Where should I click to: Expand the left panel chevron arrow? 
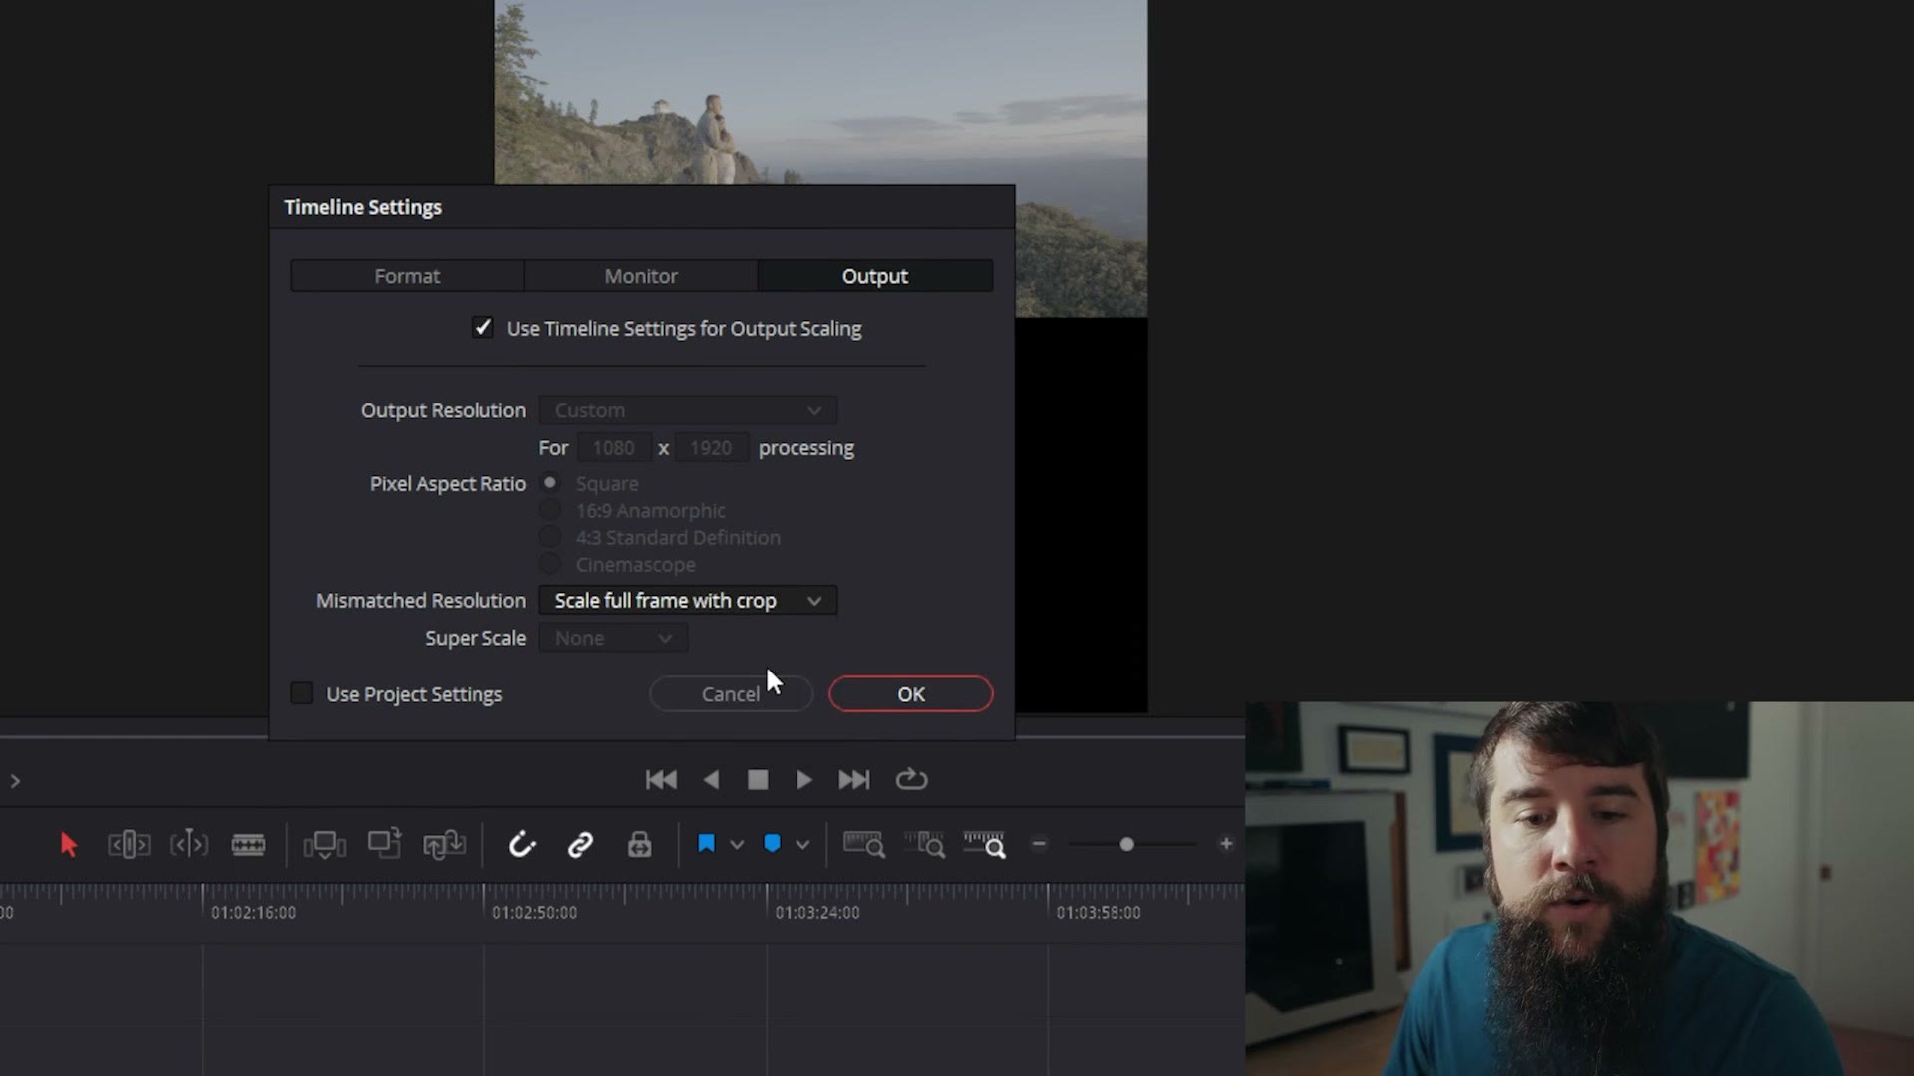coord(15,781)
